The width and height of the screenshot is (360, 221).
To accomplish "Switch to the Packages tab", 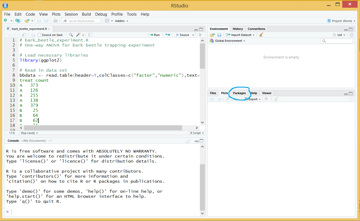I will click(239, 93).
